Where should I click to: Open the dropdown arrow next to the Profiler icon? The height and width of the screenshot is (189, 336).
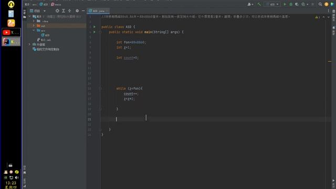pyautogui.click(x=308, y=4)
